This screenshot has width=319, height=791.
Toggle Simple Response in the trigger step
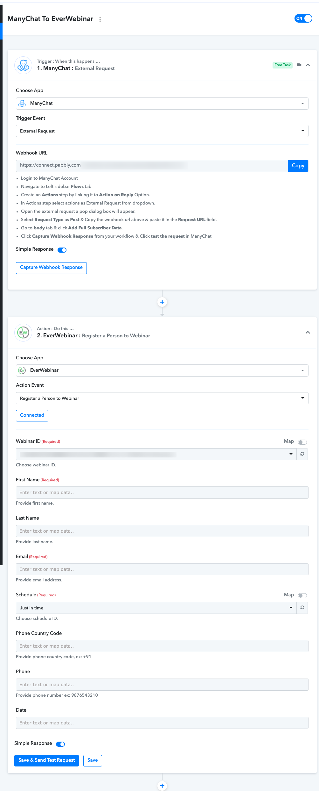point(62,250)
